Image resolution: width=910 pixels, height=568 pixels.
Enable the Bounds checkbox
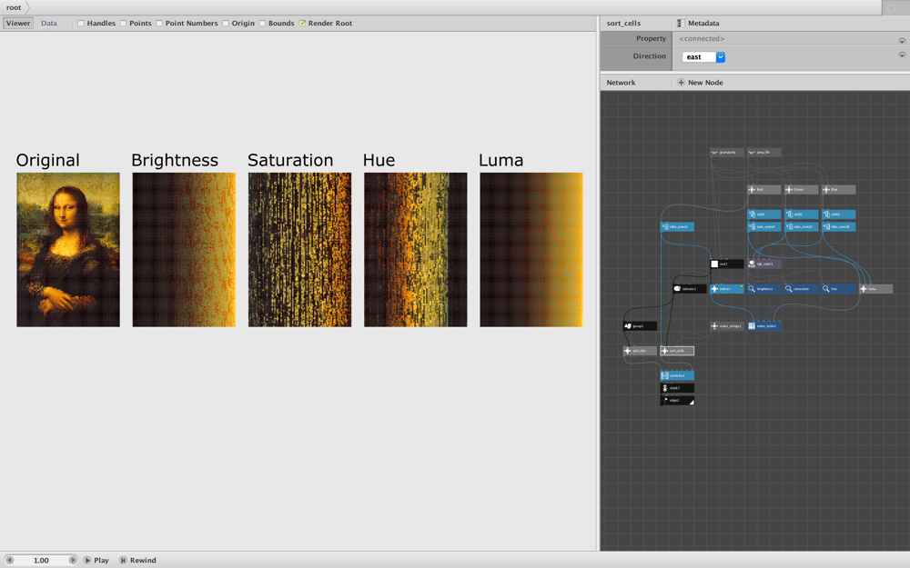tap(262, 24)
